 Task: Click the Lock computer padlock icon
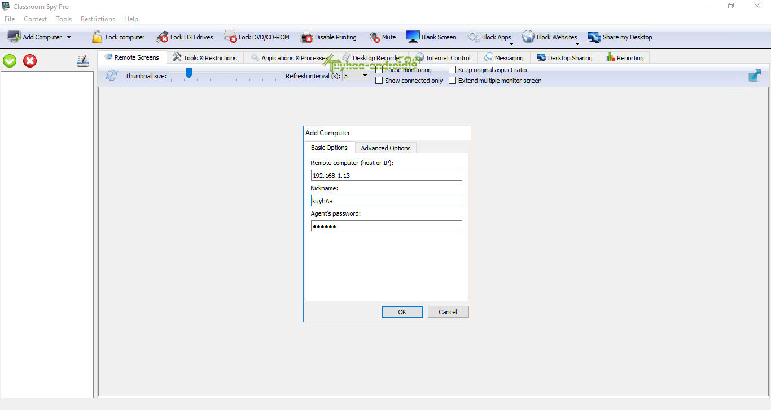(97, 37)
